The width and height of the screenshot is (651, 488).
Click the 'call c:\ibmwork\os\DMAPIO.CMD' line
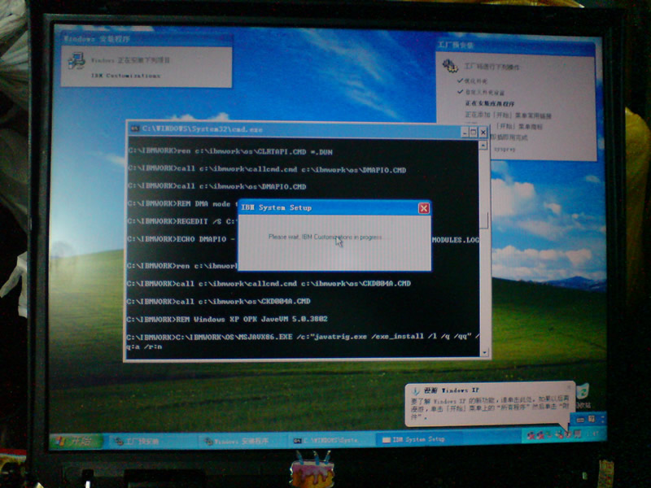216,186
